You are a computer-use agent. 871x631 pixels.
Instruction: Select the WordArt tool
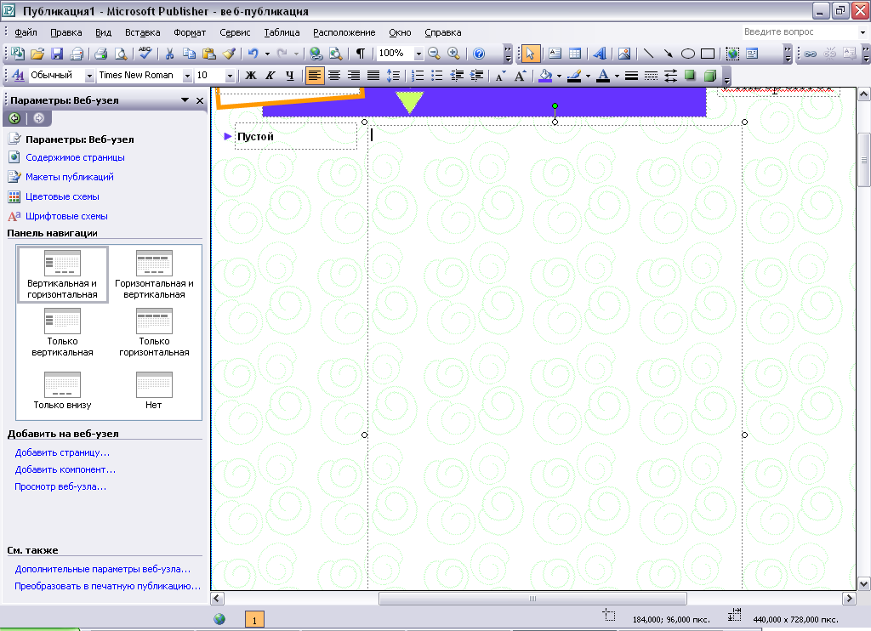pos(600,54)
